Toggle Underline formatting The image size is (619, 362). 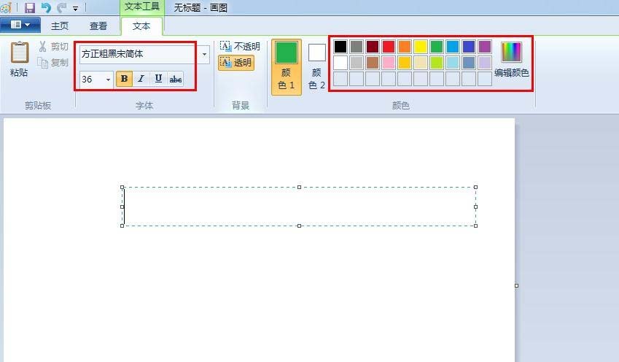point(158,79)
